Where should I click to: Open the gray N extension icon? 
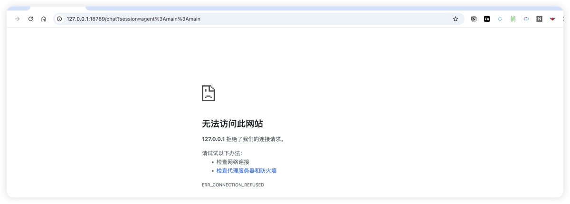[539, 19]
